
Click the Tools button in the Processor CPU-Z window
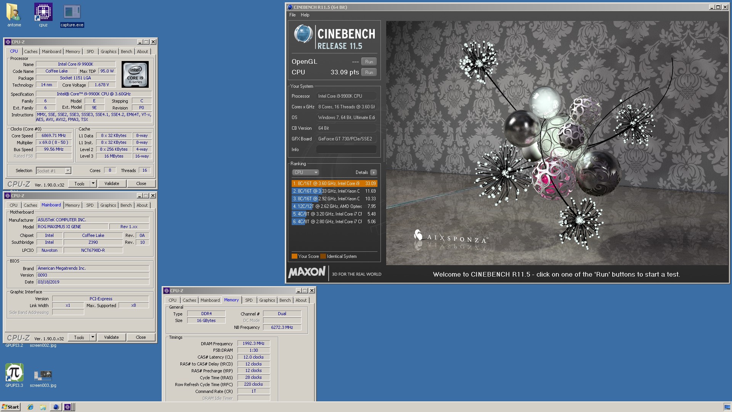pos(79,183)
